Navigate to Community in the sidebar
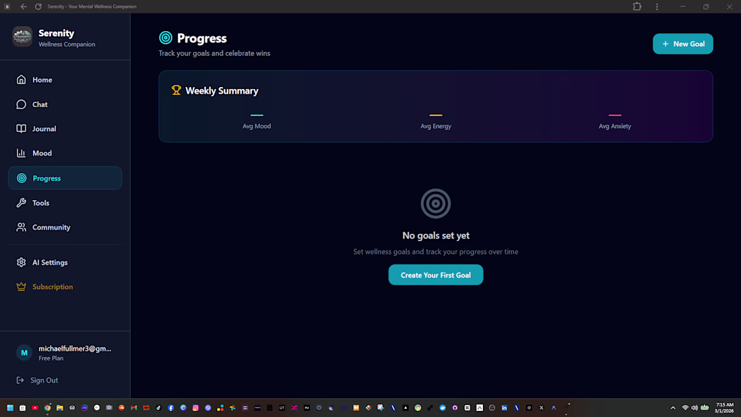Screen dimensions: 741x417 (x=65, y=228)
